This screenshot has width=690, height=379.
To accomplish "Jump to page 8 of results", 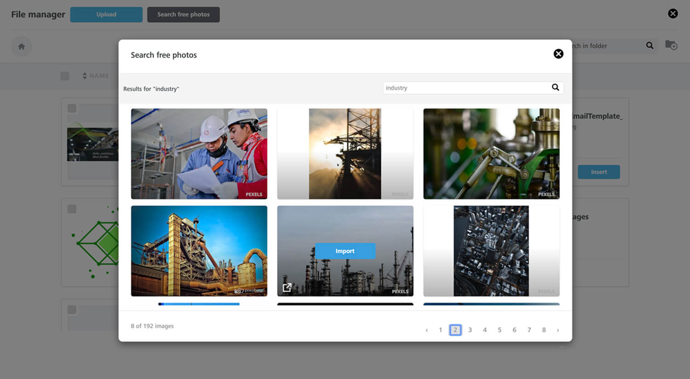I will click(544, 330).
